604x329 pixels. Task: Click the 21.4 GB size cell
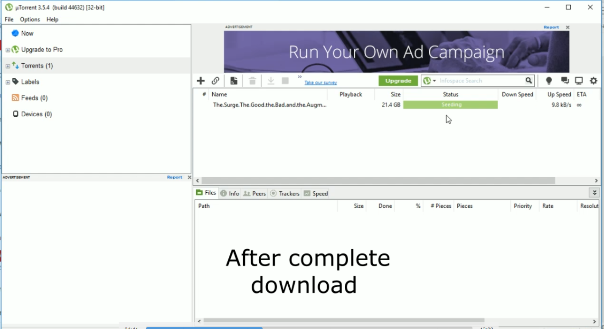point(391,105)
